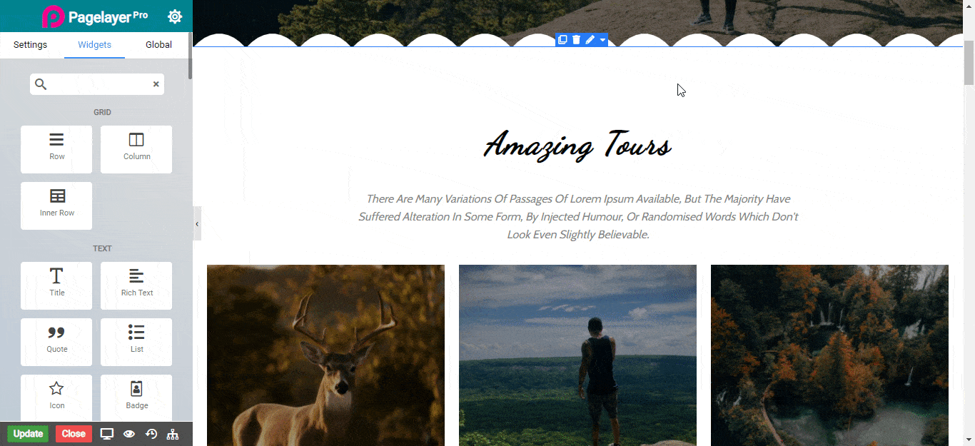The height and width of the screenshot is (446, 975).
Task: Add the Row widget
Action: coord(56,149)
